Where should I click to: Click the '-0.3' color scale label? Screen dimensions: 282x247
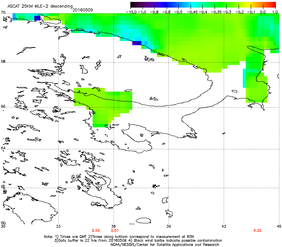click(227, 12)
